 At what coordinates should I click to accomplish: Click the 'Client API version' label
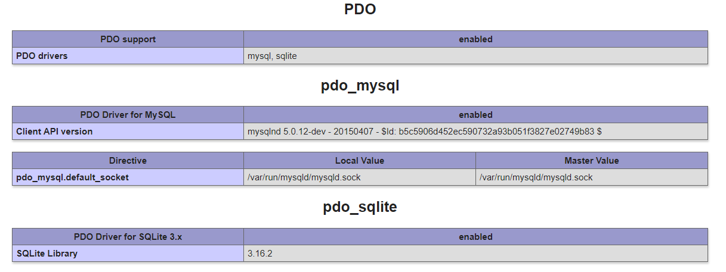54,132
